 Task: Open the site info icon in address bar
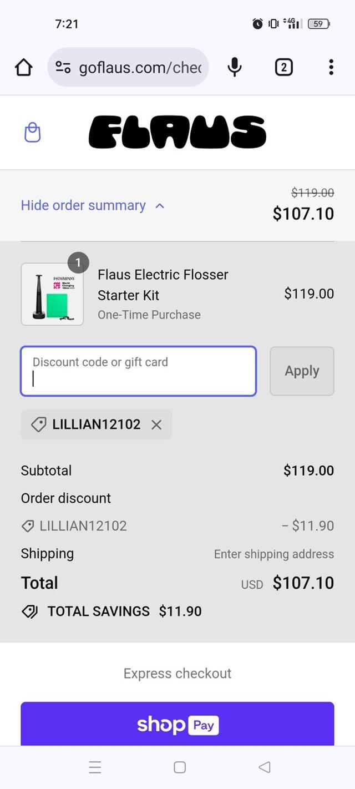coord(63,68)
